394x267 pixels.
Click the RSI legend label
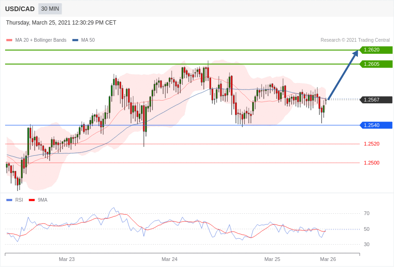click(x=19, y=200)
